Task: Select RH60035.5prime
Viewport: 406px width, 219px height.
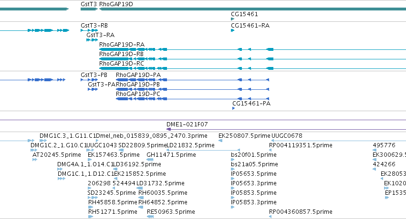Action: 163,193
